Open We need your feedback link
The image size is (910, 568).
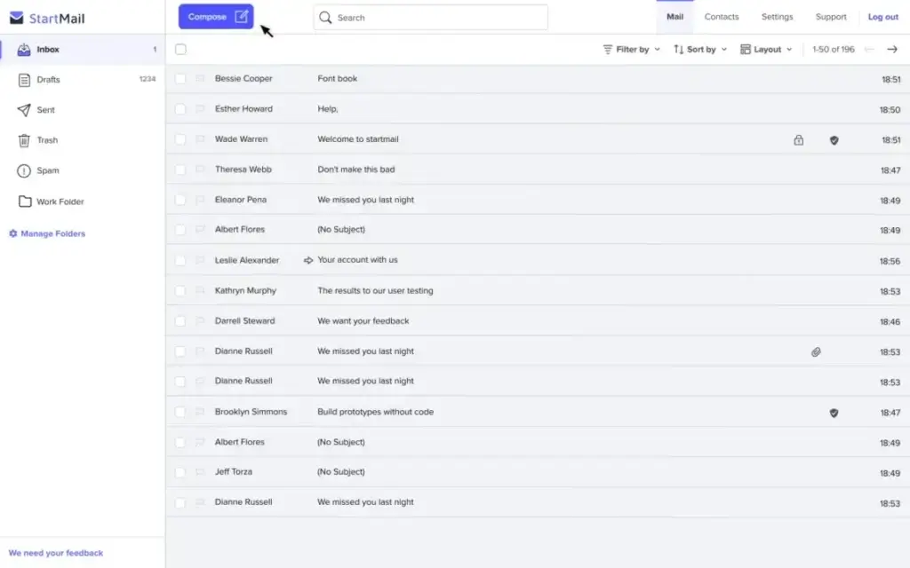click(56, 553)
